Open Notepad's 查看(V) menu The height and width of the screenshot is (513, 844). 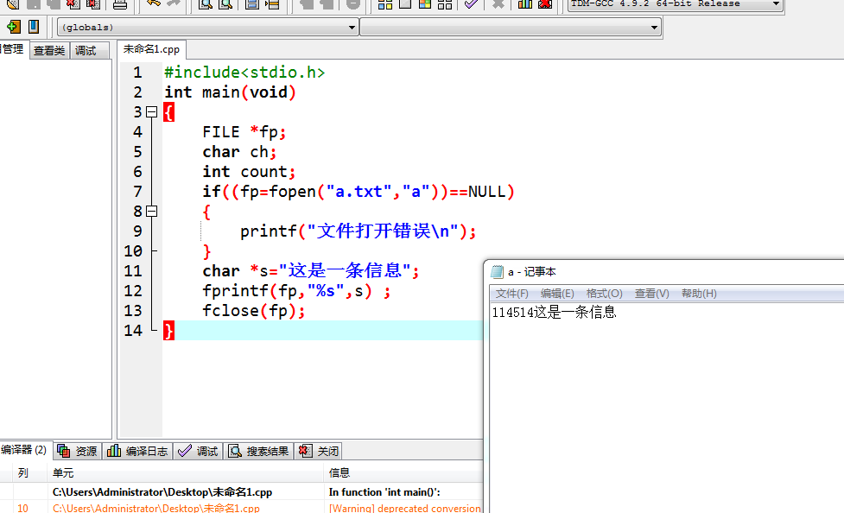click(652, 294)
